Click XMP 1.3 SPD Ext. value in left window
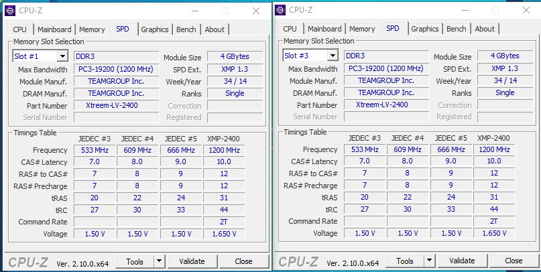 [x=235, y=69]
